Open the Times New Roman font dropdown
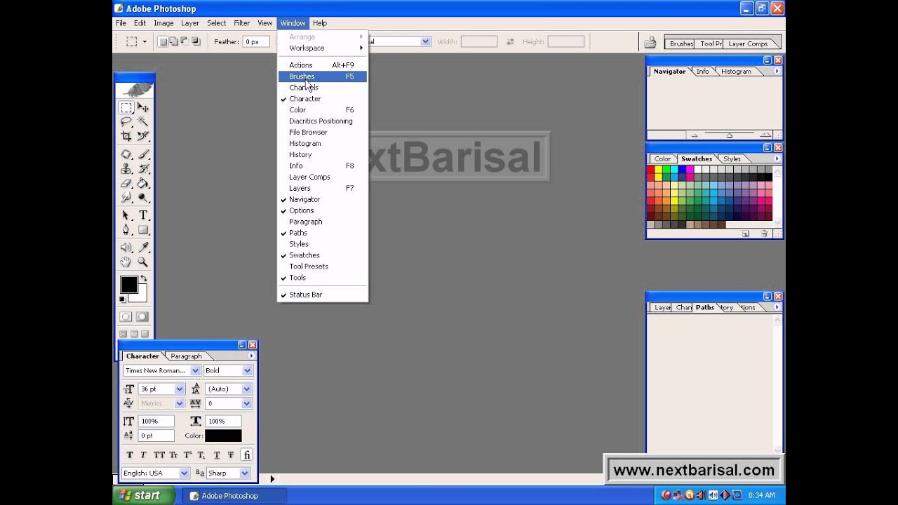Viewport: 898px width, 505px height. click(x=196, y=370)
